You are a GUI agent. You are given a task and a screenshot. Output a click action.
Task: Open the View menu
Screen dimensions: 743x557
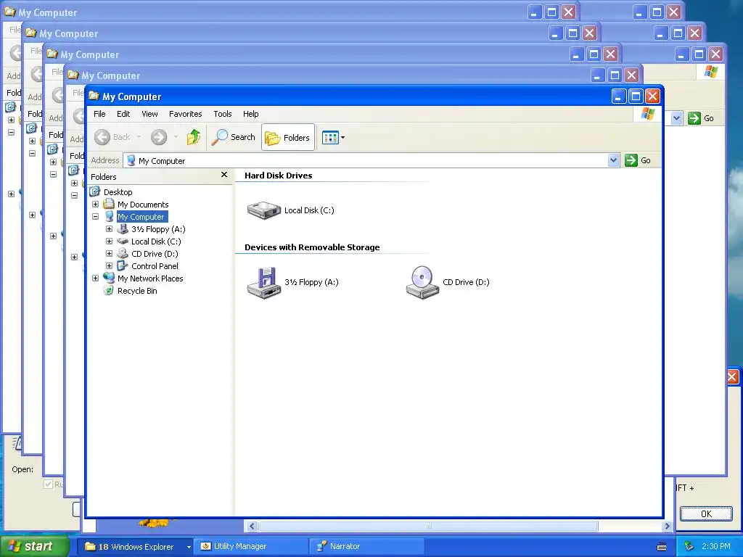pos(149,114)
